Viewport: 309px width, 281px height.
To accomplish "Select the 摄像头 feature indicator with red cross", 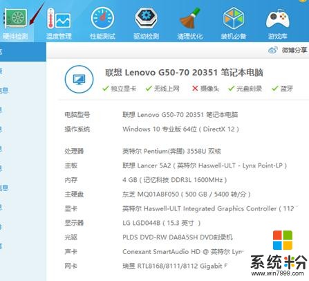I will tap(205, 89).
